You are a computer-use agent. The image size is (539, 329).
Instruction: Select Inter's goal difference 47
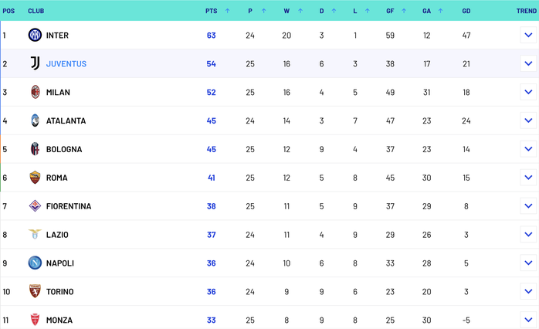(x=466, y=36)
